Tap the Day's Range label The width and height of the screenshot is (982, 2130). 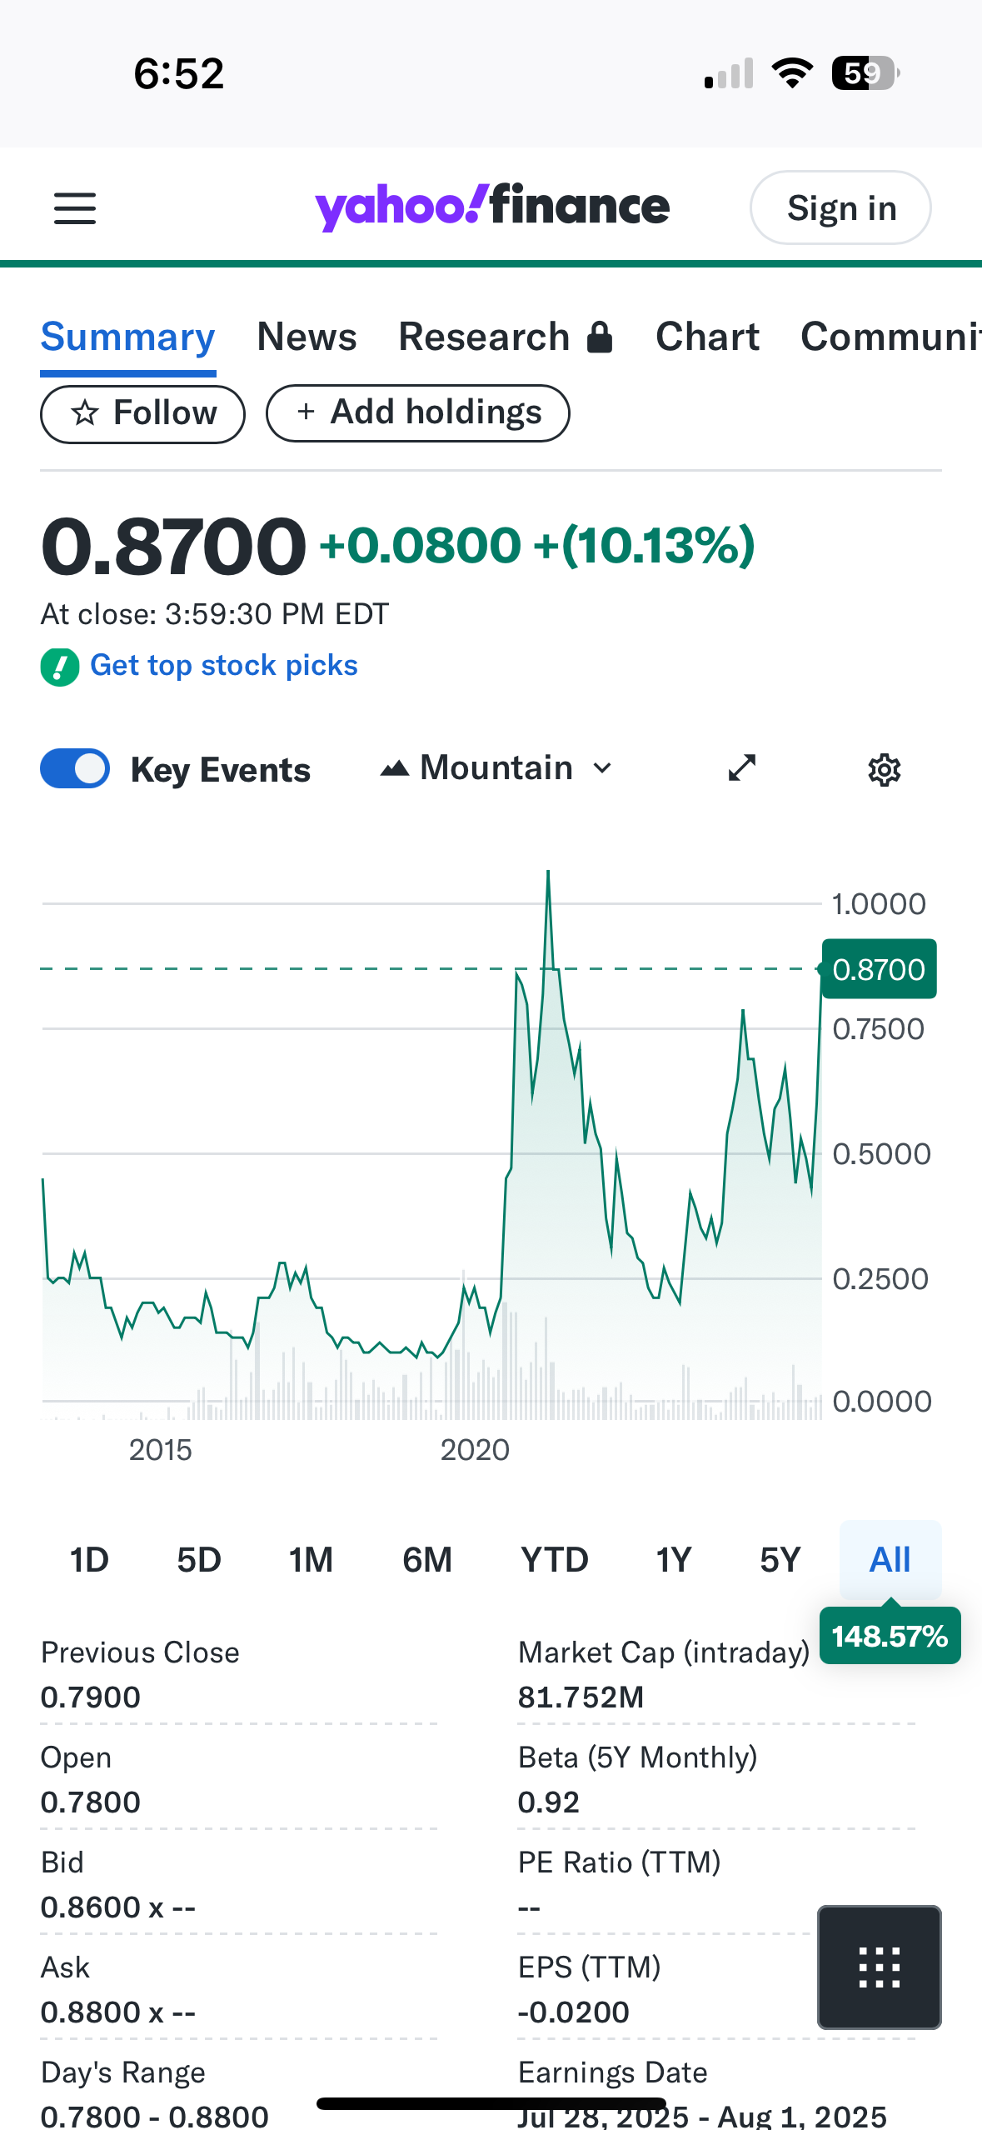tap(123, 2072)
